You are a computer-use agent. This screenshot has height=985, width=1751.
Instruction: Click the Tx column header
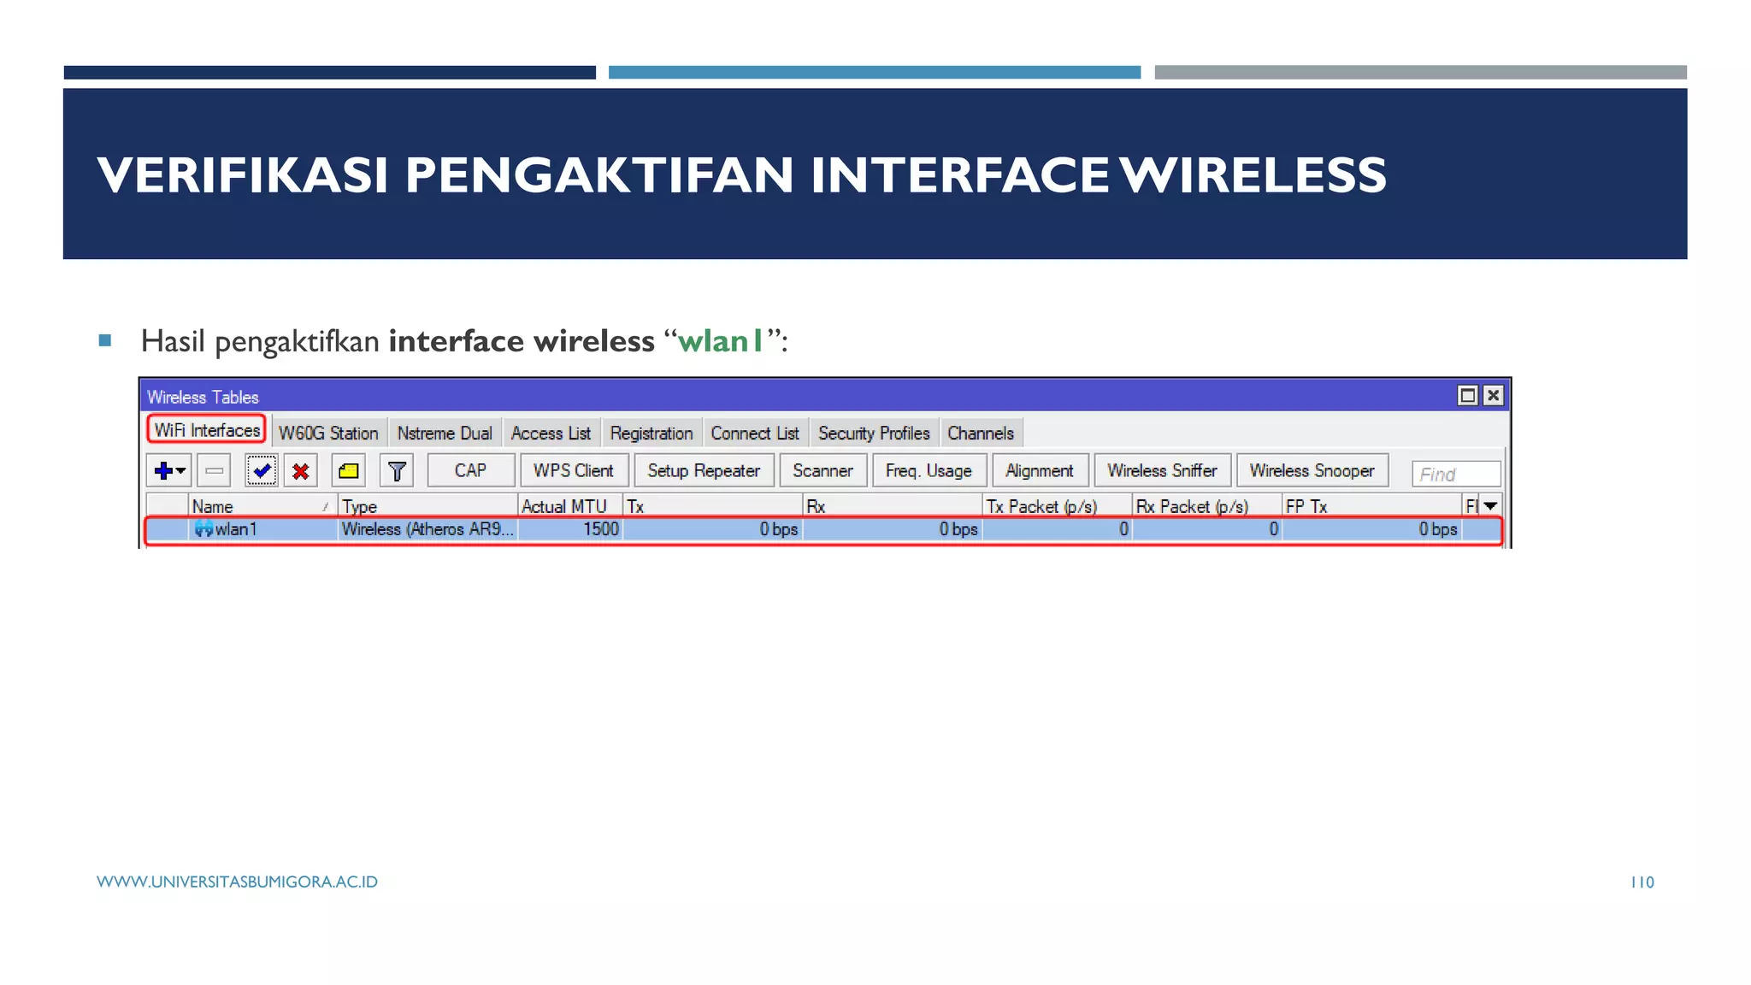712,506
